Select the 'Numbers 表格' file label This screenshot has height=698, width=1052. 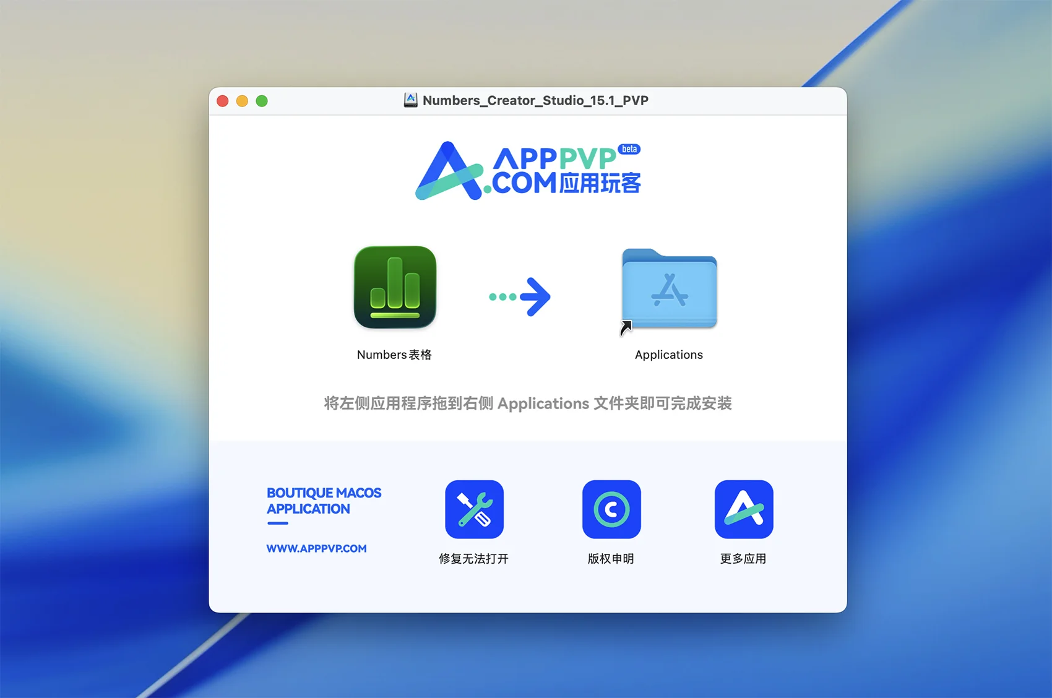[394, 355]
